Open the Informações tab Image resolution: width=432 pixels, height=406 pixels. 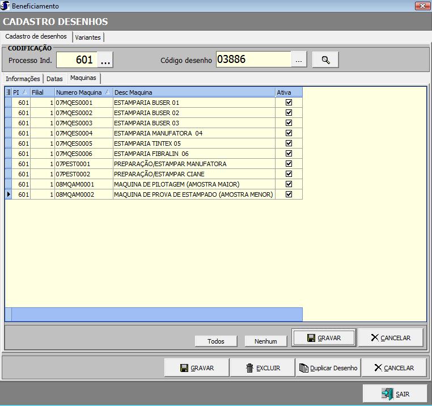coord(23,79)
